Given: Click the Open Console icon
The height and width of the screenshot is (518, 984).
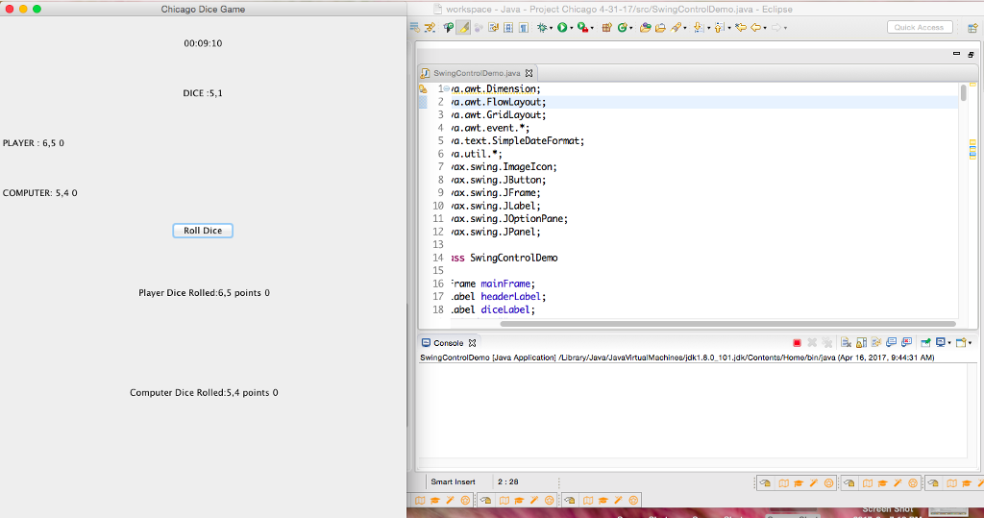Looking at the screenshot, I should (x=961, y=343).
